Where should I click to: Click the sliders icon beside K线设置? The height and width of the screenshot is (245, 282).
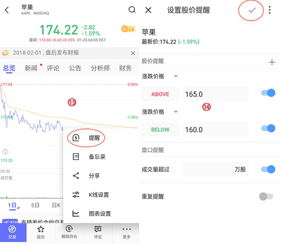[76, 194]
